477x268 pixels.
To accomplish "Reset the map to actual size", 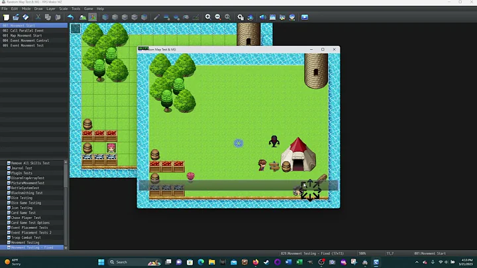I will pos(227,17).
